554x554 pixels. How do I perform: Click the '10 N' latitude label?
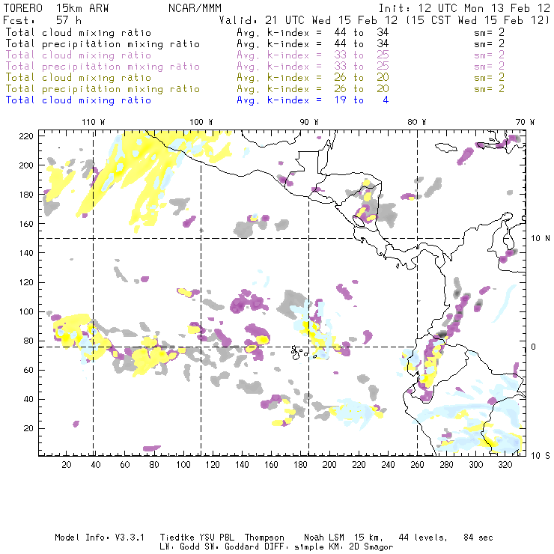[x=541, y=239]
